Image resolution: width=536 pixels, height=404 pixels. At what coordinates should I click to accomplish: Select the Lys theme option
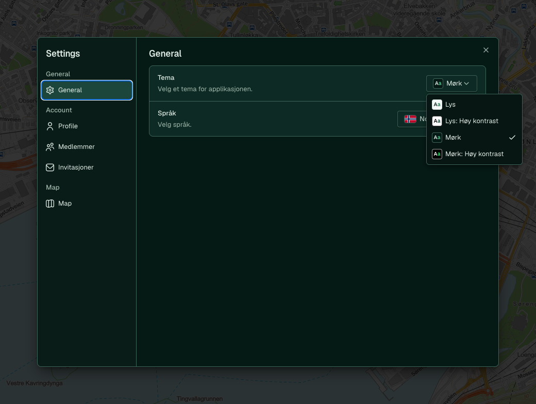point(474,105)
